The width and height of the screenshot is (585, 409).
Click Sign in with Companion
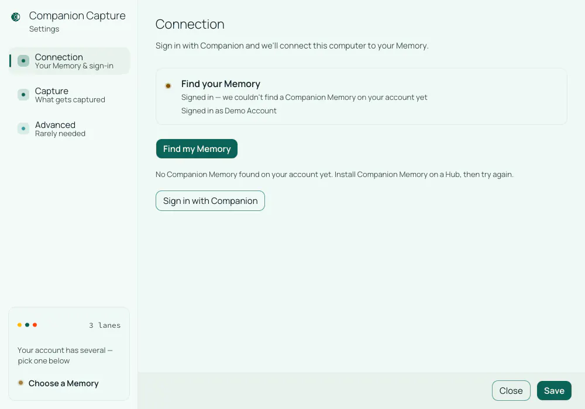coord(210,201)
